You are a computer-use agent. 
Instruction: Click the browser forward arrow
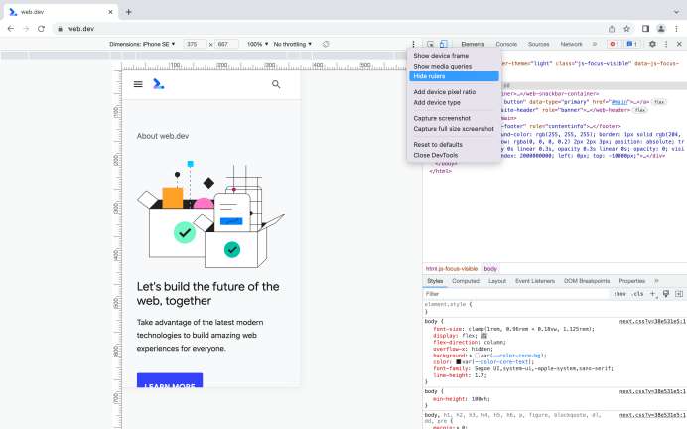click(x=26, y=29)
